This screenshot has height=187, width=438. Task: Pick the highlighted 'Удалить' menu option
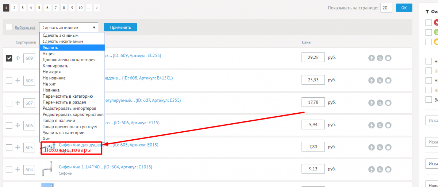coord(50,47)
